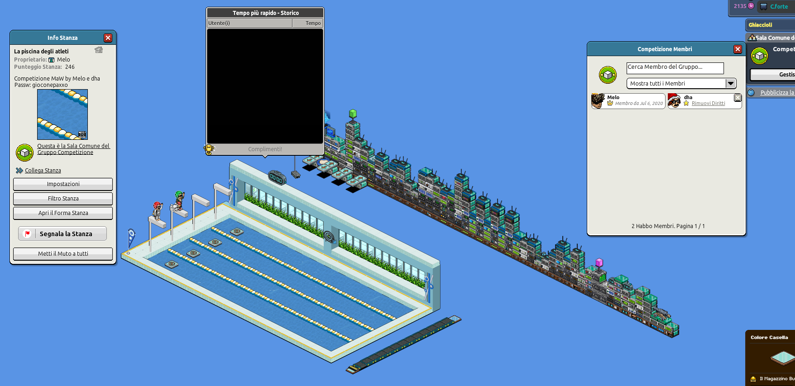This screenshot has height=386, width=795.
Task: Click the 2135 diamonds balance
Action: (x=740, y=6)
